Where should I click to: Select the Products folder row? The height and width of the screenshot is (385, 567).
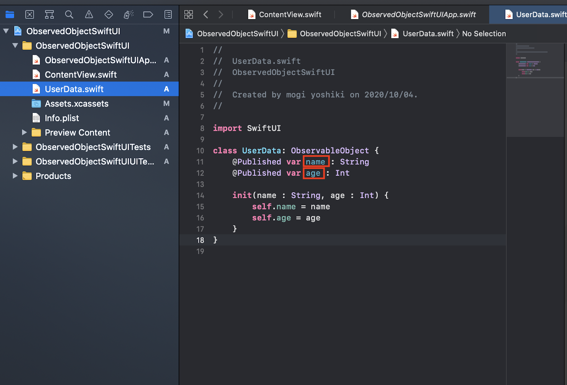point(89,176)
